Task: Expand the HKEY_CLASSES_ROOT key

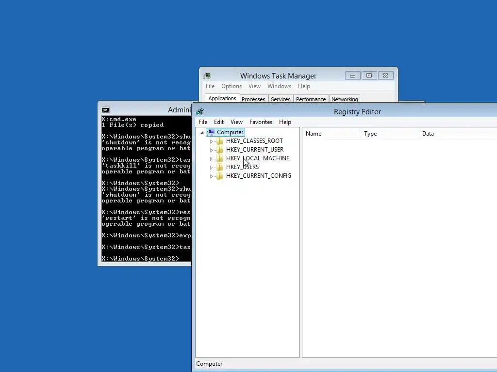Action: tap(212, 141)
